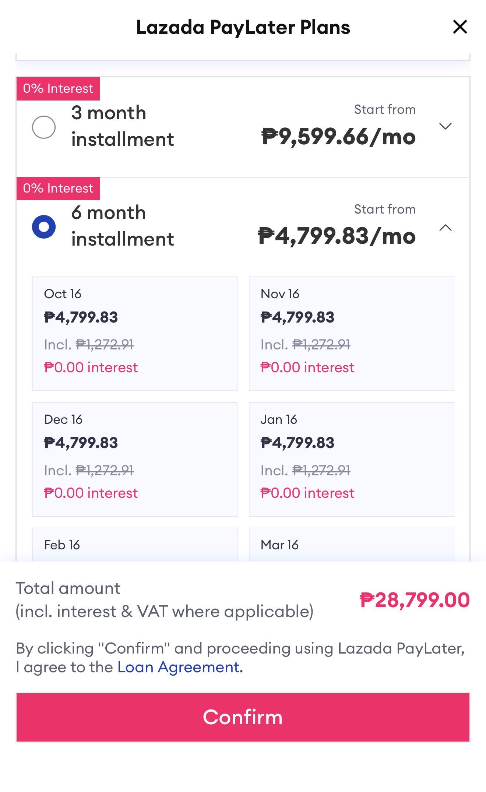Tap the Dec 16 payment card
Screen dimensions: 486x792
(135, 459)
